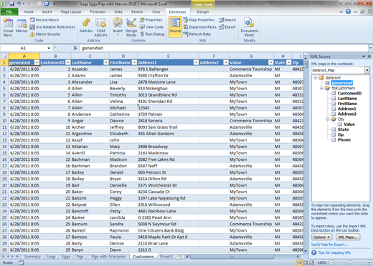Switch to the Summary sheet tab
Image resolution: width=373 pixels, height=266 pixels.
click(32, 257)
